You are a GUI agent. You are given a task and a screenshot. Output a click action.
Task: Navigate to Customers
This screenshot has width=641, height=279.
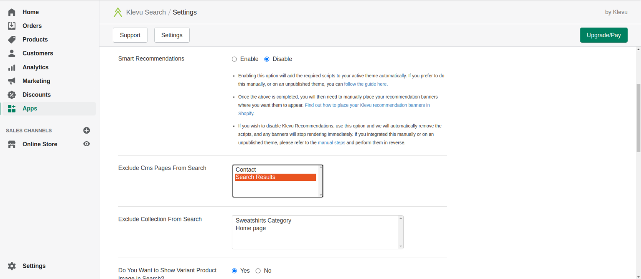coord(38,53)
